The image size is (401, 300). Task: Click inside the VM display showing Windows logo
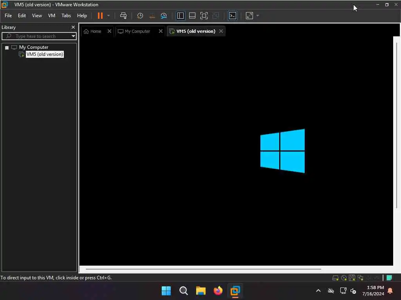236,151
